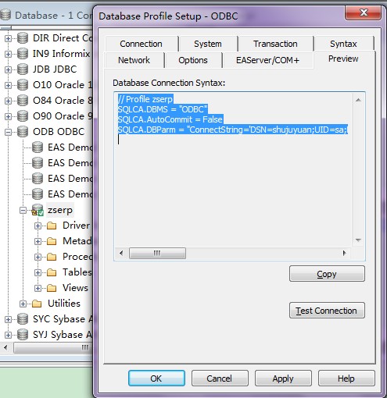Click the Copy button
The height and width of the screenshot is (398, 387).
(327, 274)
